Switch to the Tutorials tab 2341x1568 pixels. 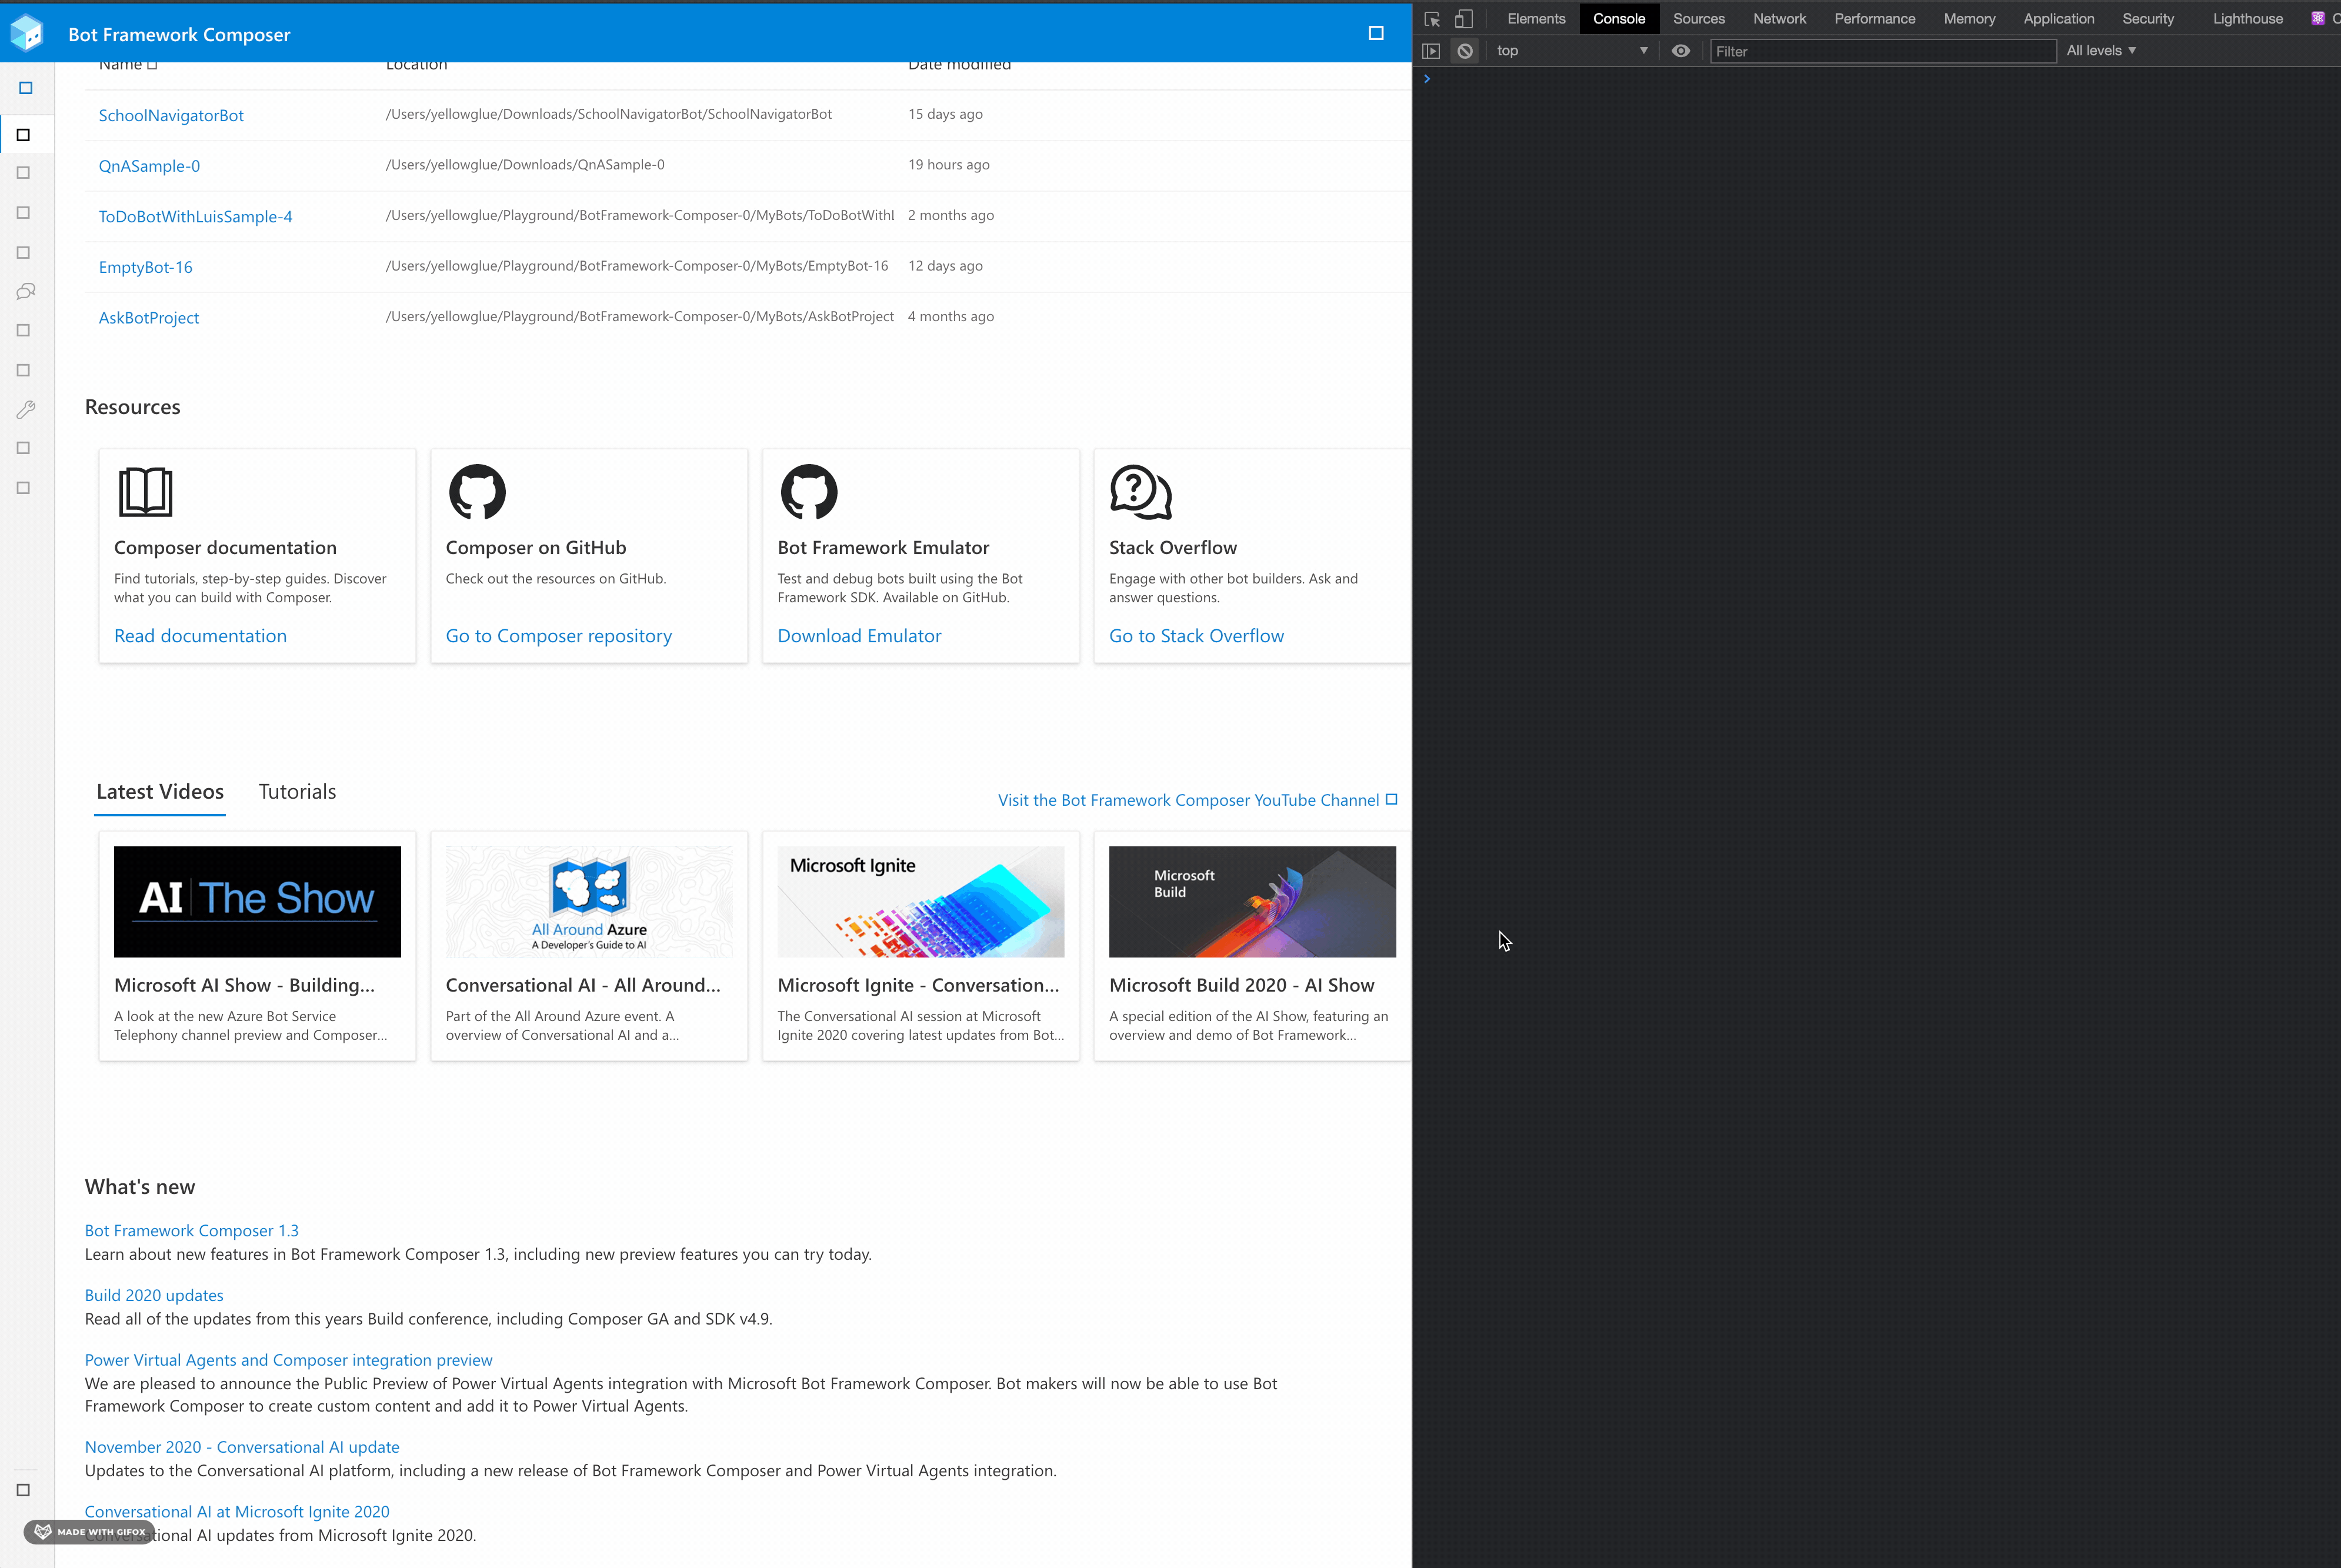[x=297, y=791]
